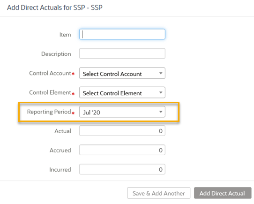Click the Control Account field label

coord(50,73)
